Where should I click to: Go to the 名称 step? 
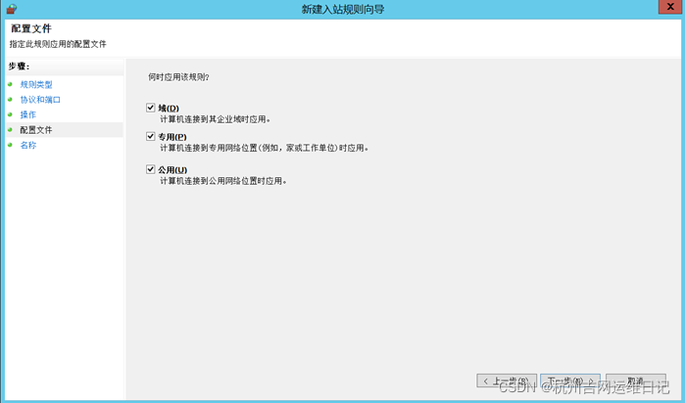point(28,145)
